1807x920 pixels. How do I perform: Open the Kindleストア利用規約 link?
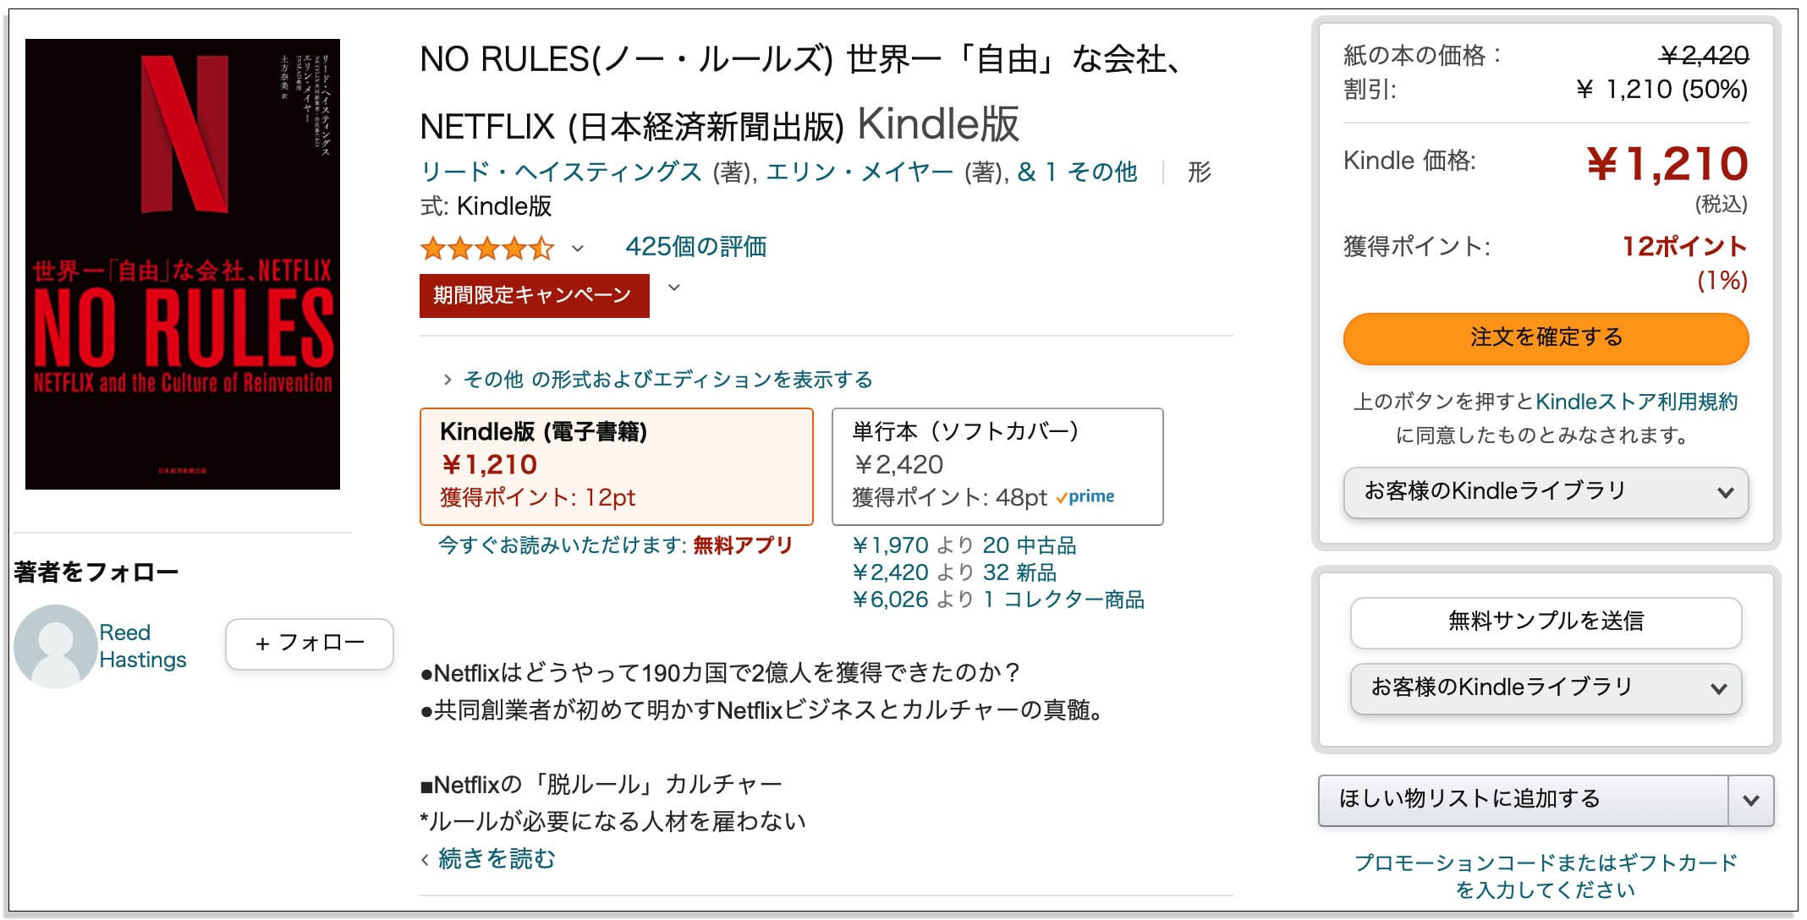(1637, 402)
